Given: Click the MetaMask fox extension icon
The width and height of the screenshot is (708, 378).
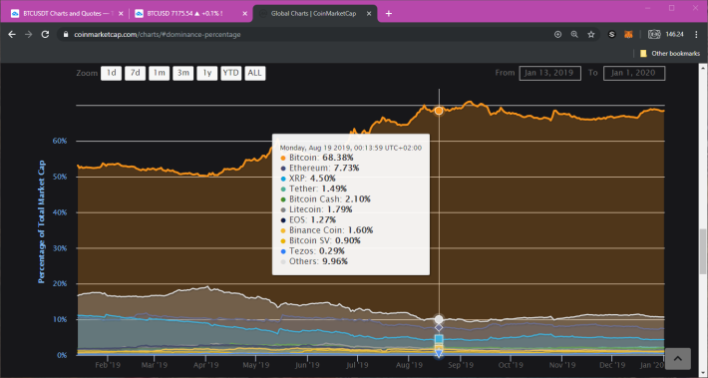Looking at the screenshot, I should (628, 34).
